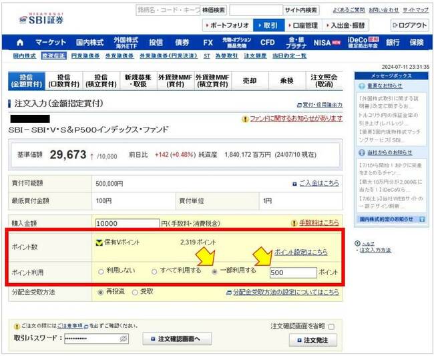Go to FX in main navigation
The height and width of the screenshot is (356, 434).
click(208, 43)
